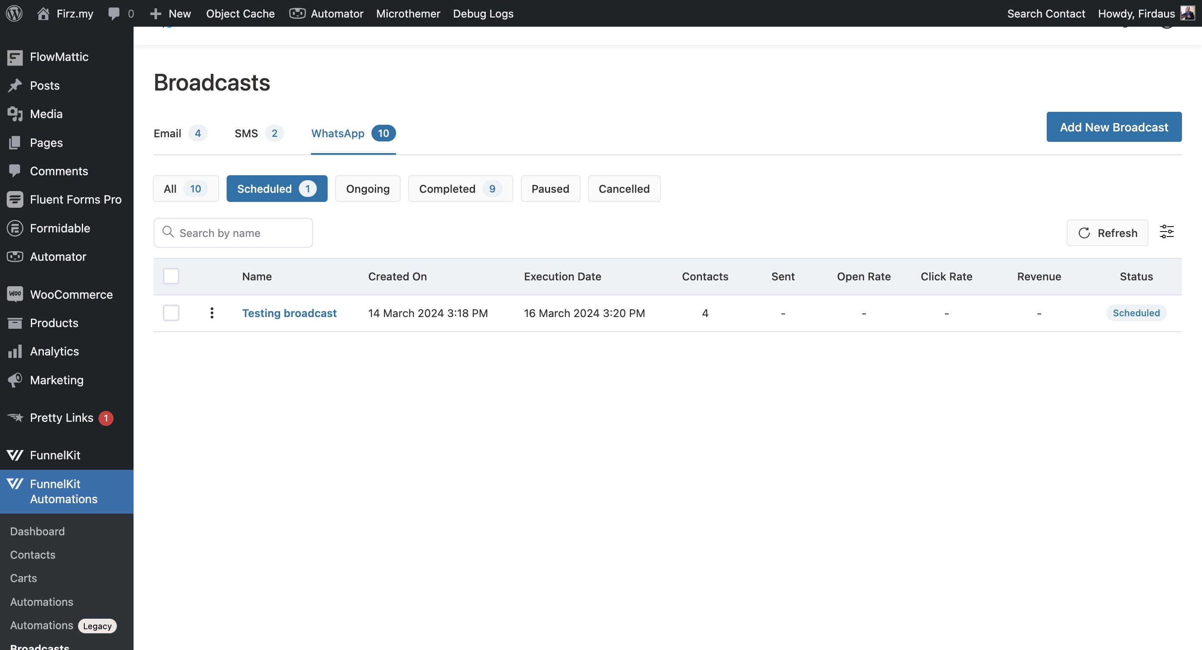
Task: Filter by Cancelled status
Action: 624,189
